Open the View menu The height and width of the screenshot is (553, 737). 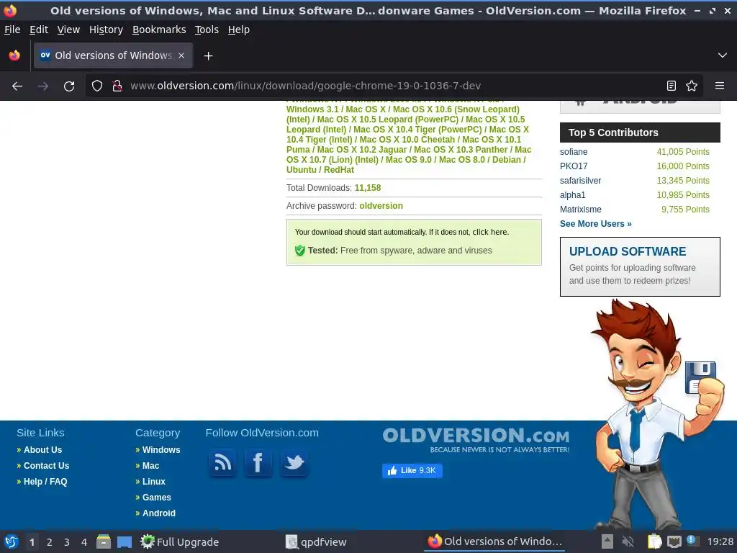pos(68,30)
